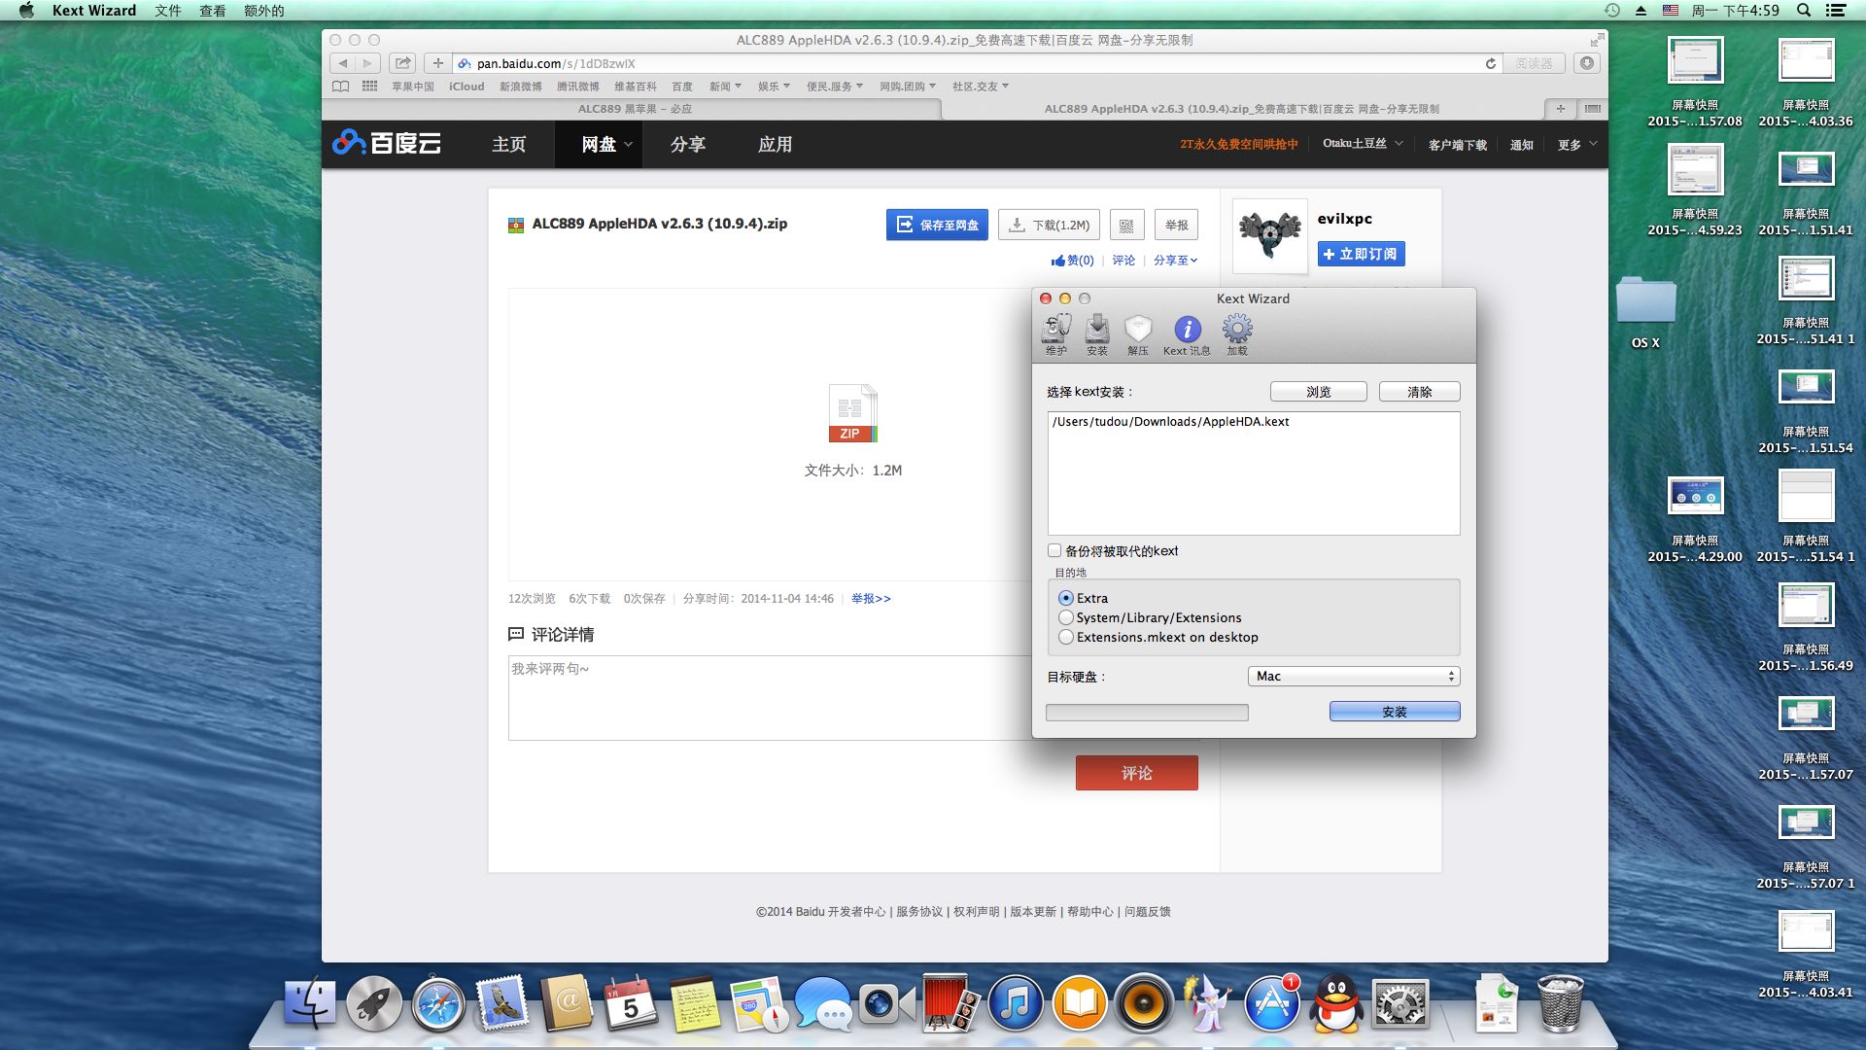Switch to the 分享 navigation tab
1866x1050 pixels.
coord(688,145)
